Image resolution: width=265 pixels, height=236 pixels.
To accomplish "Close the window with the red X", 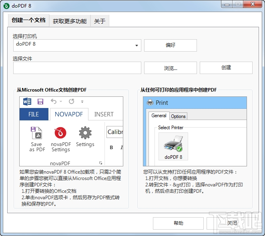I will coord(253,4).
